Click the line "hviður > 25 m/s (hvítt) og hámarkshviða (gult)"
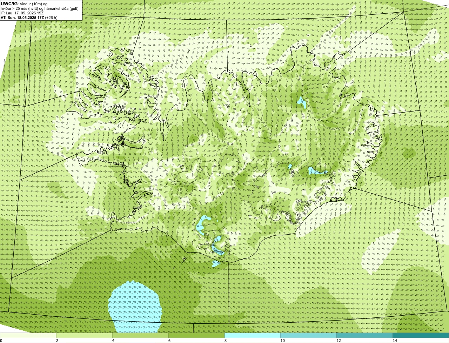Screen dimensions: 449x343 click(x=40, y=8)
